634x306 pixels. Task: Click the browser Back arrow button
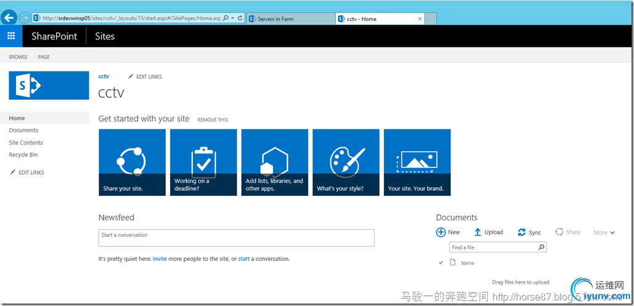[x=9, y=18]
